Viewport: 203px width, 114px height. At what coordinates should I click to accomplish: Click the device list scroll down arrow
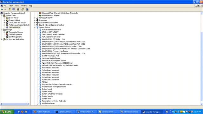[202, 104]
